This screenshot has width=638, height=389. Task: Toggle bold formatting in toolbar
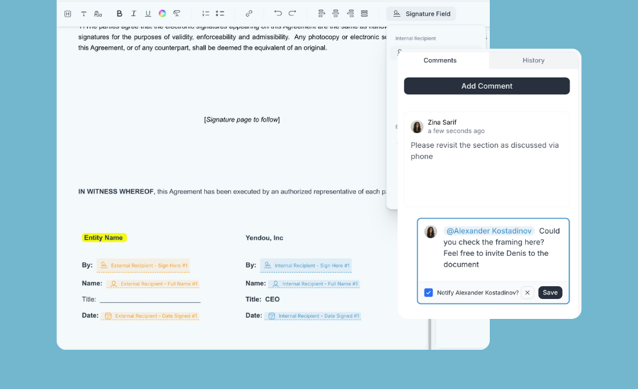(119, 14)
